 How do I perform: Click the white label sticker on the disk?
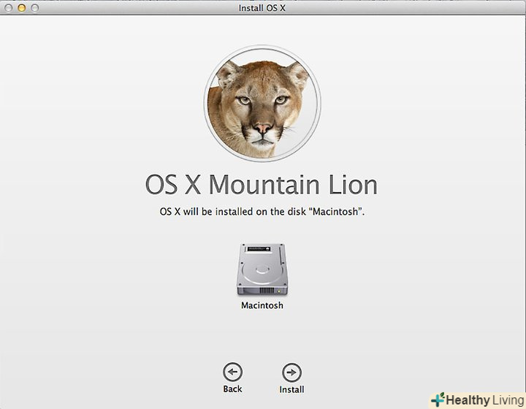coord(262,251)
